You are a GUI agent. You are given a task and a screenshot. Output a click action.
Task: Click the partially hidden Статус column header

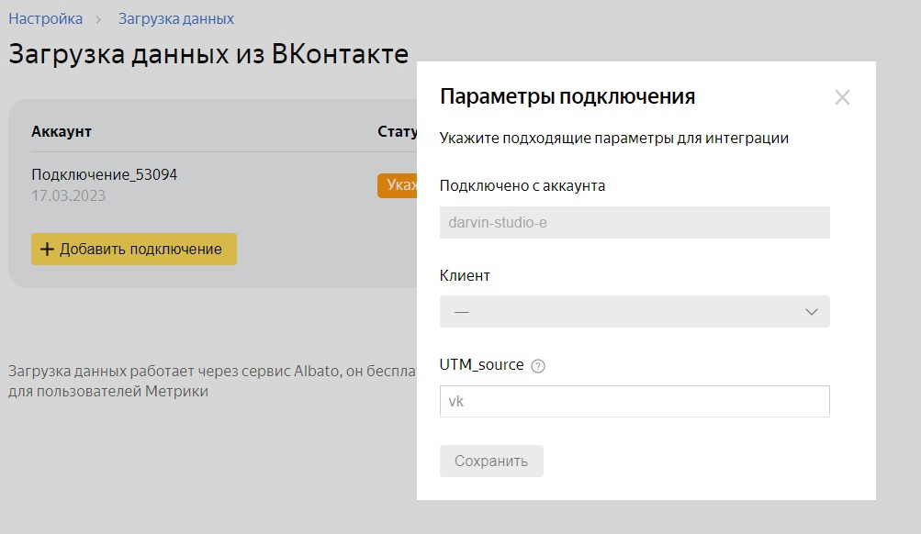pos(397,132)
